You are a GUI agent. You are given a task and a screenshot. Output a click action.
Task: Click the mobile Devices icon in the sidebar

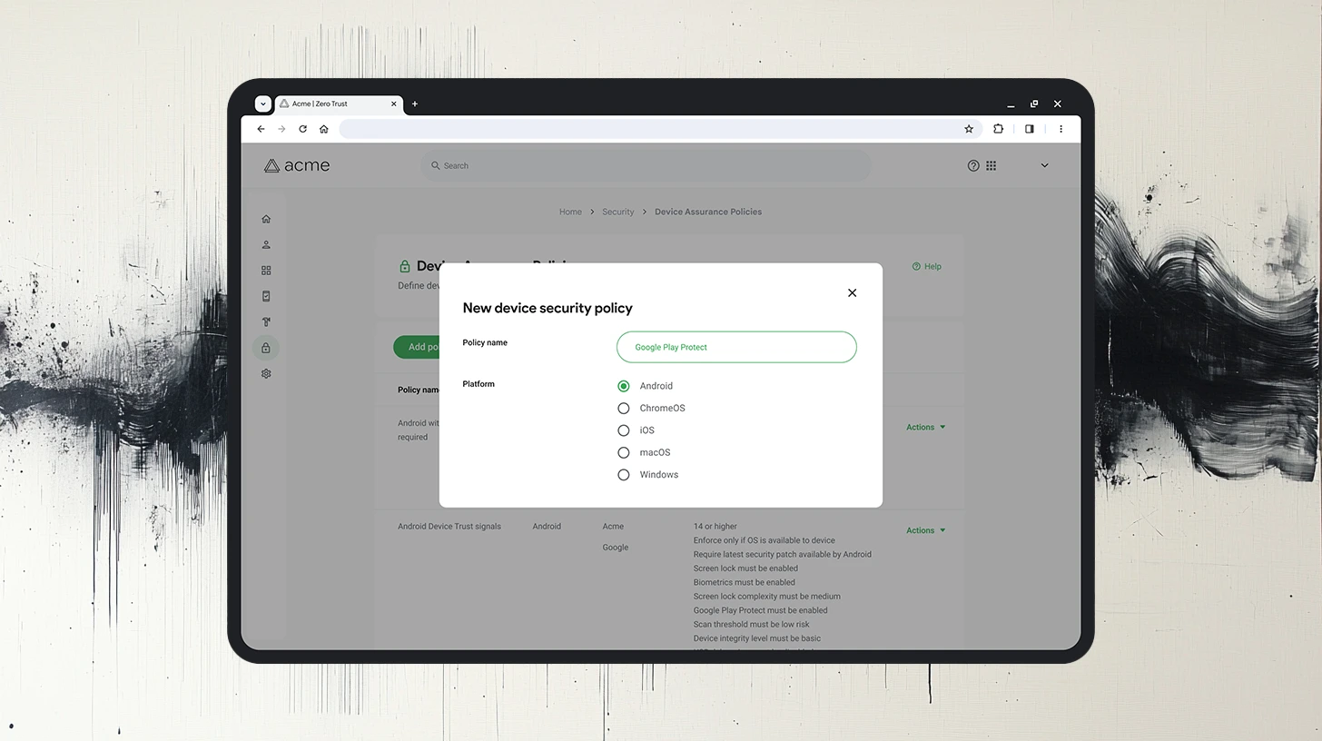tap(265, 295)
